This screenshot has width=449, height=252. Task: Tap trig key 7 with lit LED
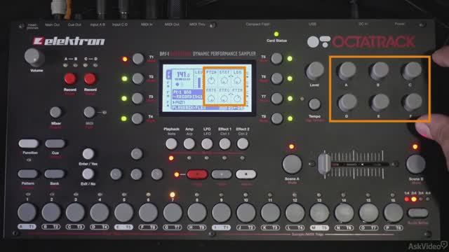click(x=173, y=213)
